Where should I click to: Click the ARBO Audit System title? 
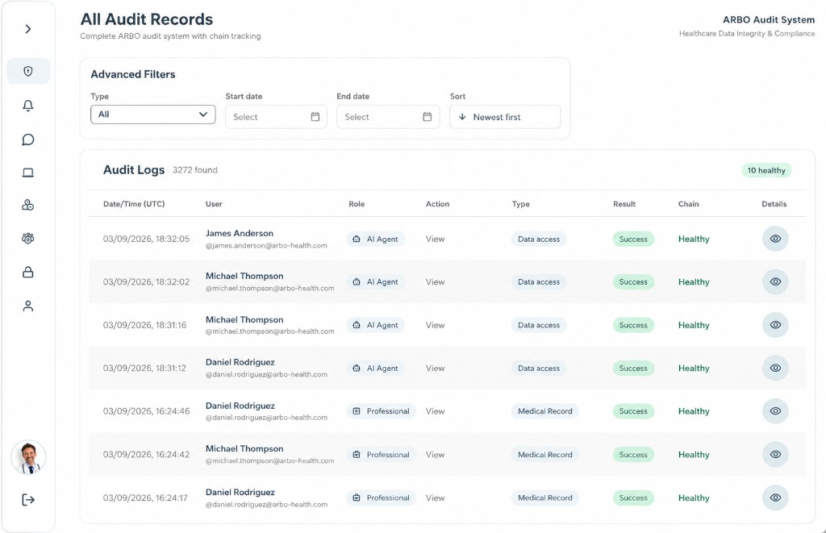769,19
